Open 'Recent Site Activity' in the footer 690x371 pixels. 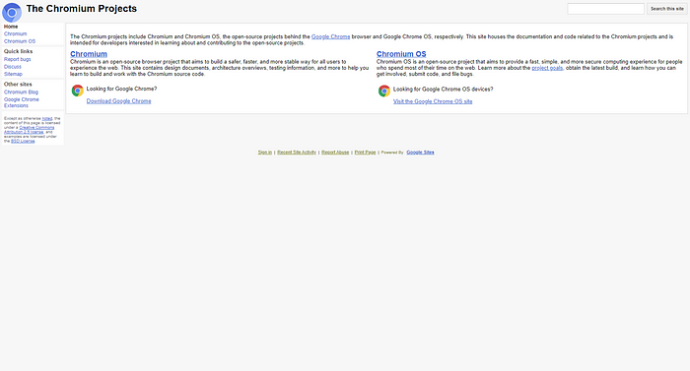pyautogui.click(x=297, y=153)
